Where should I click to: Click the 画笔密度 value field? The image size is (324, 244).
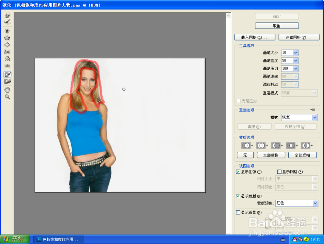pyautogui.click(x=287, y=61)
